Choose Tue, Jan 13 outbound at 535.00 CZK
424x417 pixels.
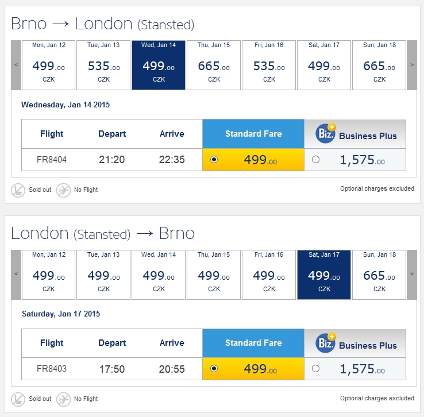[x=103, y=65]
